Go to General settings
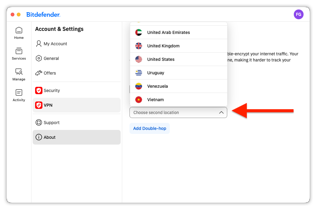 [77, 58]
